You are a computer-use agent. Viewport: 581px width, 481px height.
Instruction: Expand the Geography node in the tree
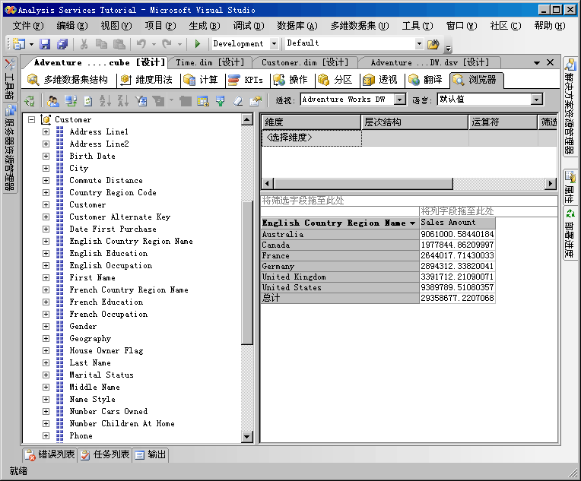pos(46,338)
